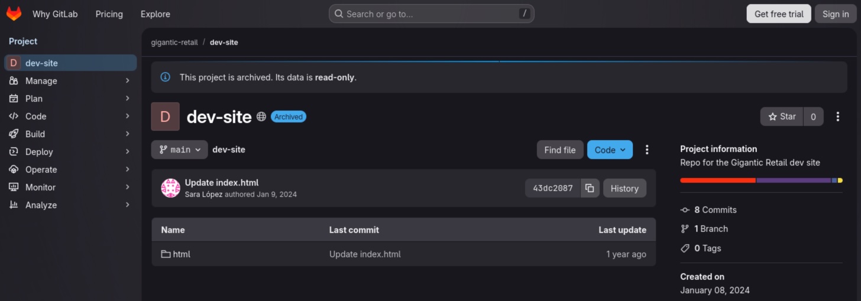Click the Archived badge

[289, 116]
